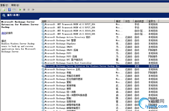Open the 帮助(H) menu
Viewport: 169px width, 111px height.
(x=15, y=5)
